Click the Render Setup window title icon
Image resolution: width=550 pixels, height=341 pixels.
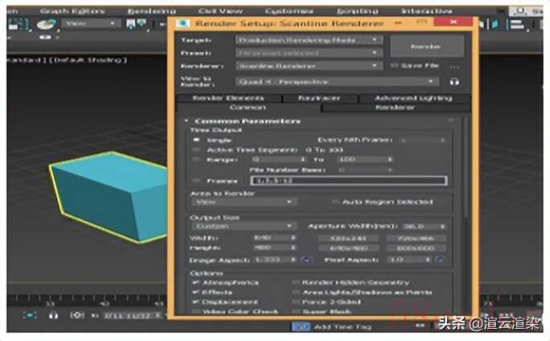click(184, 24)
